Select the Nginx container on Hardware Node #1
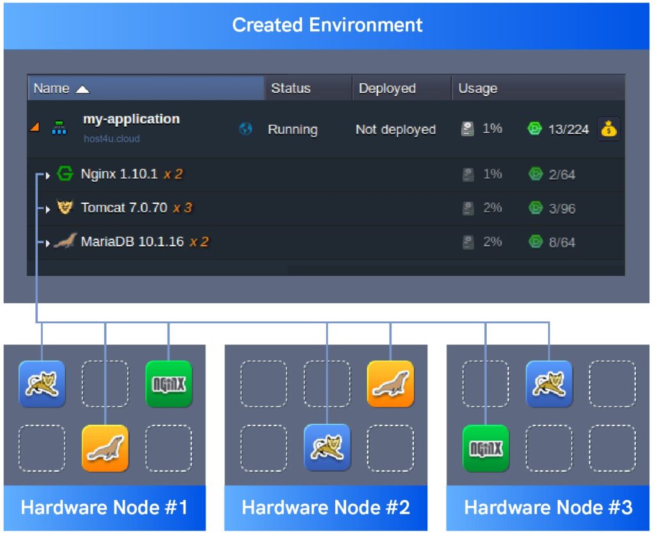Viewport: 655px width, 535px height. [x=169, y=384]
